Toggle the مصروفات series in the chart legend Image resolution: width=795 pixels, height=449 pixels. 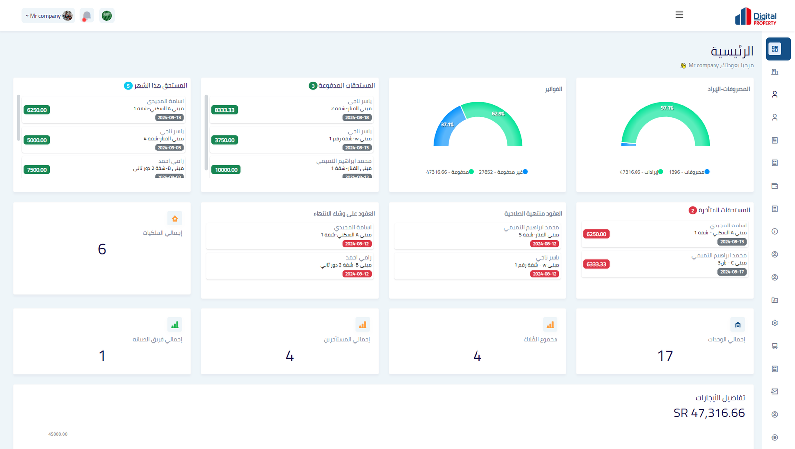coord(690,172)
